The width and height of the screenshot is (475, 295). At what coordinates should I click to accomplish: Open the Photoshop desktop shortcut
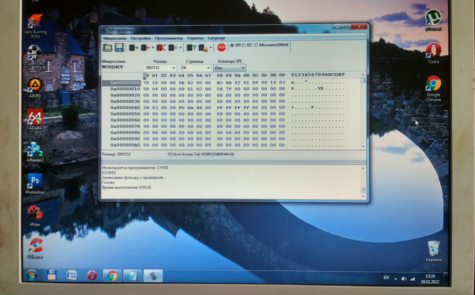[x=35, y=184]
